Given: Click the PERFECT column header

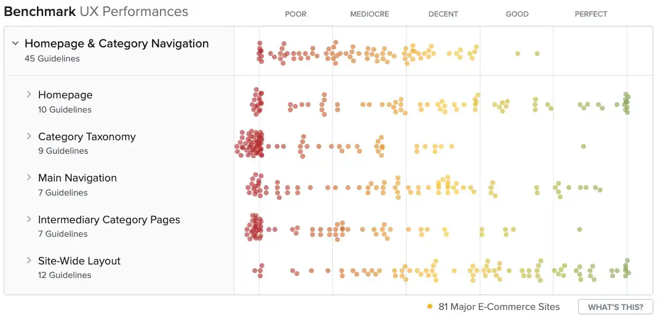Looking at the screenshot, I should tap(590, 14).
